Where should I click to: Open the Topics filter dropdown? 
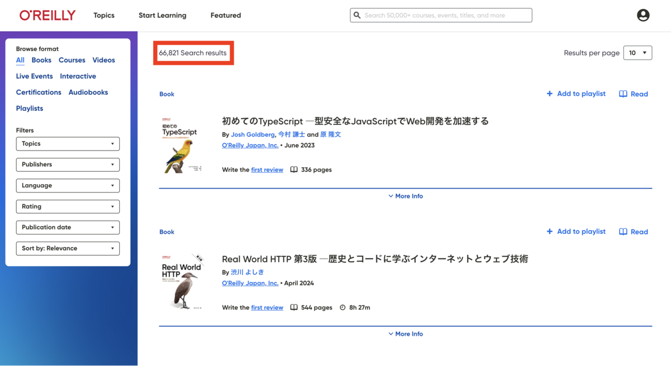point(68,144)
